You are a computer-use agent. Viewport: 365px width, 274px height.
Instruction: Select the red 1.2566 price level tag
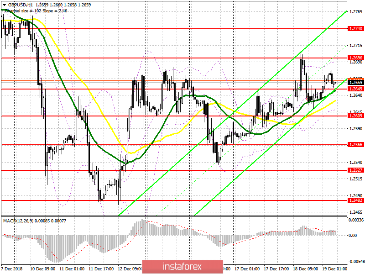click(x=356, y=145)
